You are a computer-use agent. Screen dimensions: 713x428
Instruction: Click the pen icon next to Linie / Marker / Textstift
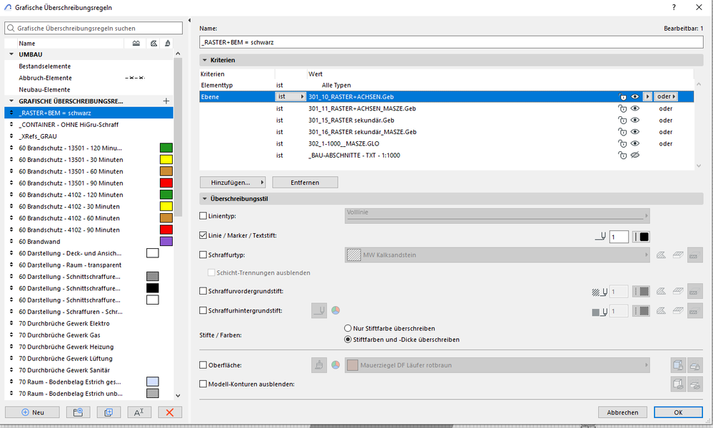[x=600, y=236]
